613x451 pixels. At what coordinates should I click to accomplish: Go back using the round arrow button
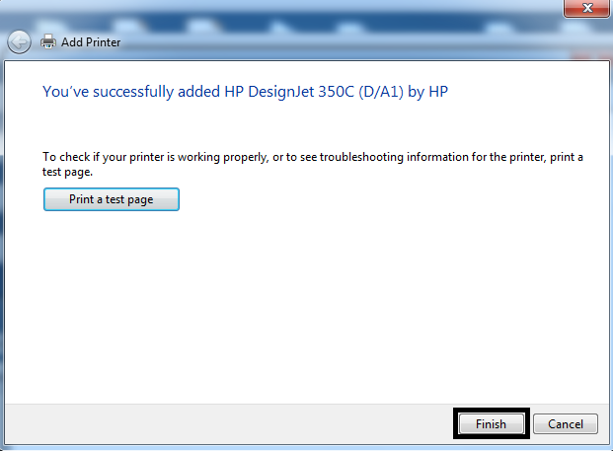tap(19, 41)
